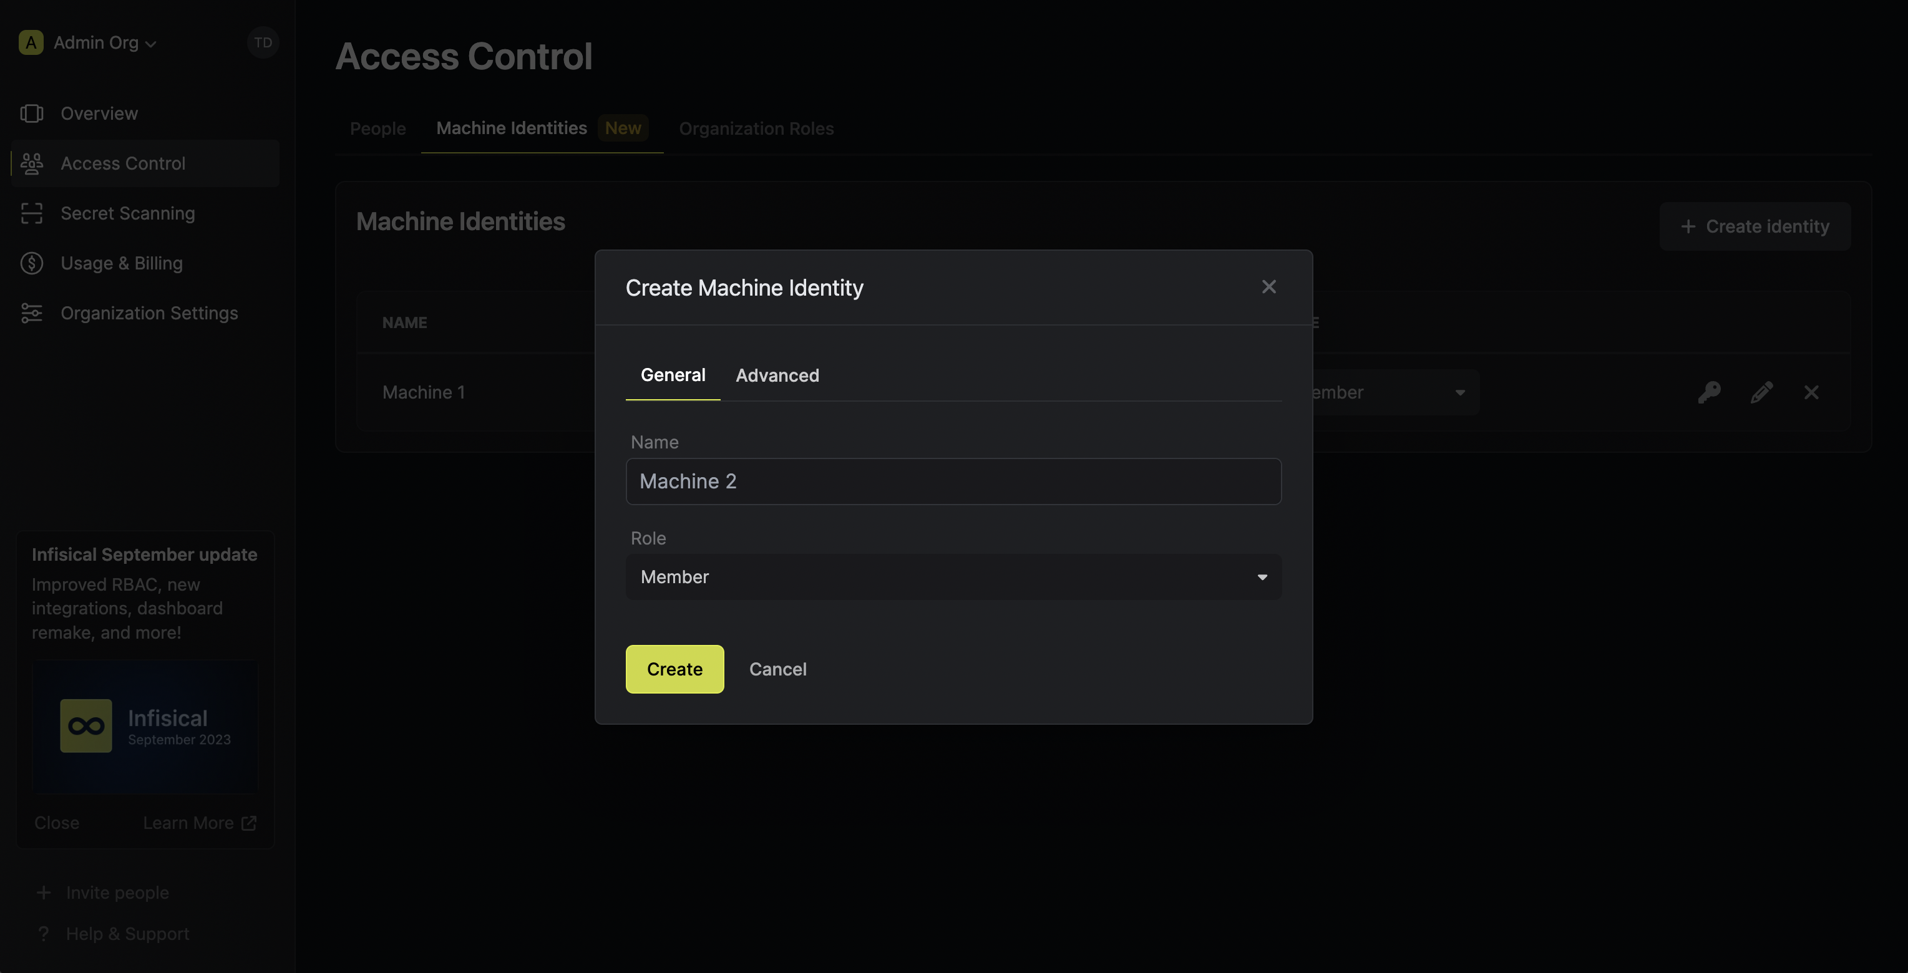Switch to Organization Roles tab

[x=756, y=129]
